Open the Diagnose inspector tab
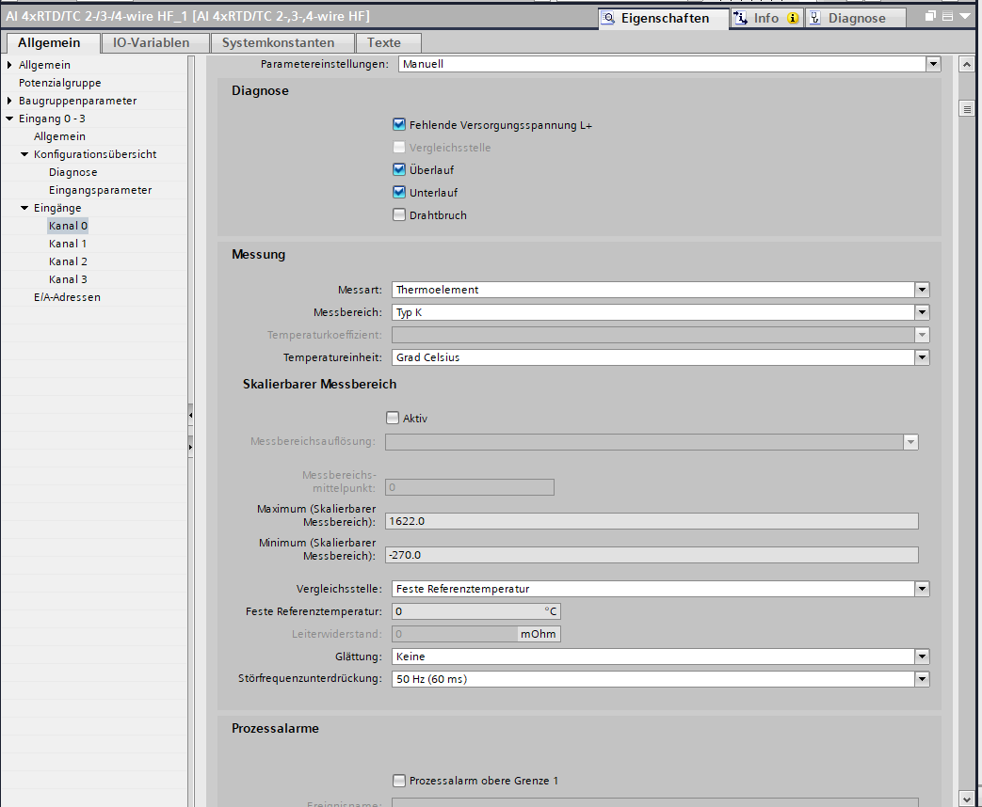982x807 pixels. pos(855,18)
